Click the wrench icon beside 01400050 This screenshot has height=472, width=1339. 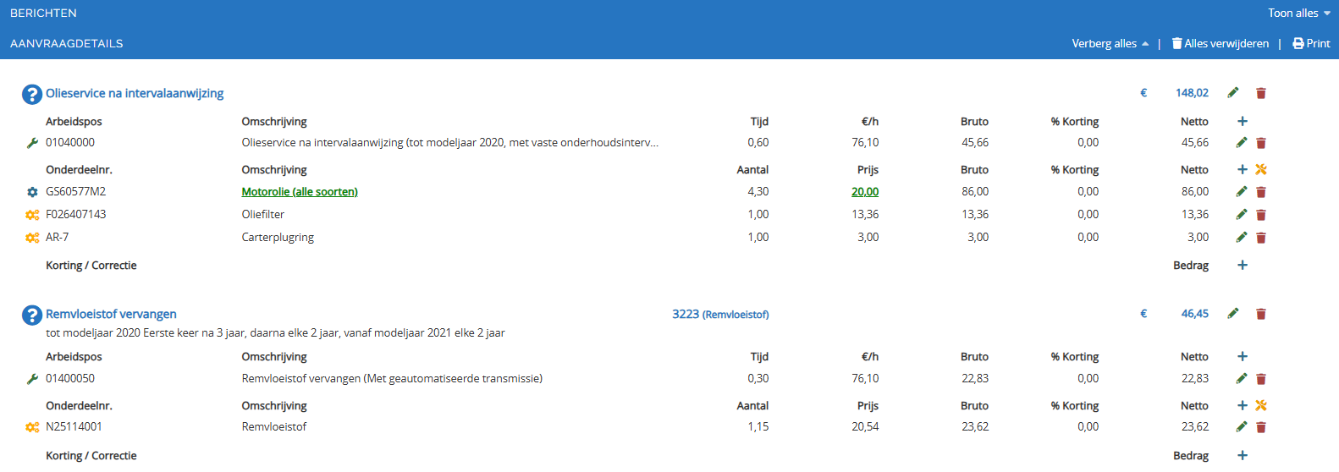(x=32, y=379)
